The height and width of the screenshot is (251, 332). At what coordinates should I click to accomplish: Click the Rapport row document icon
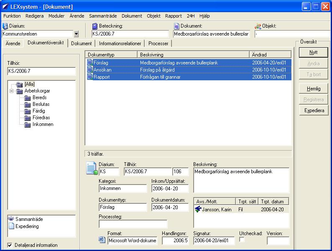click(90, 77)
